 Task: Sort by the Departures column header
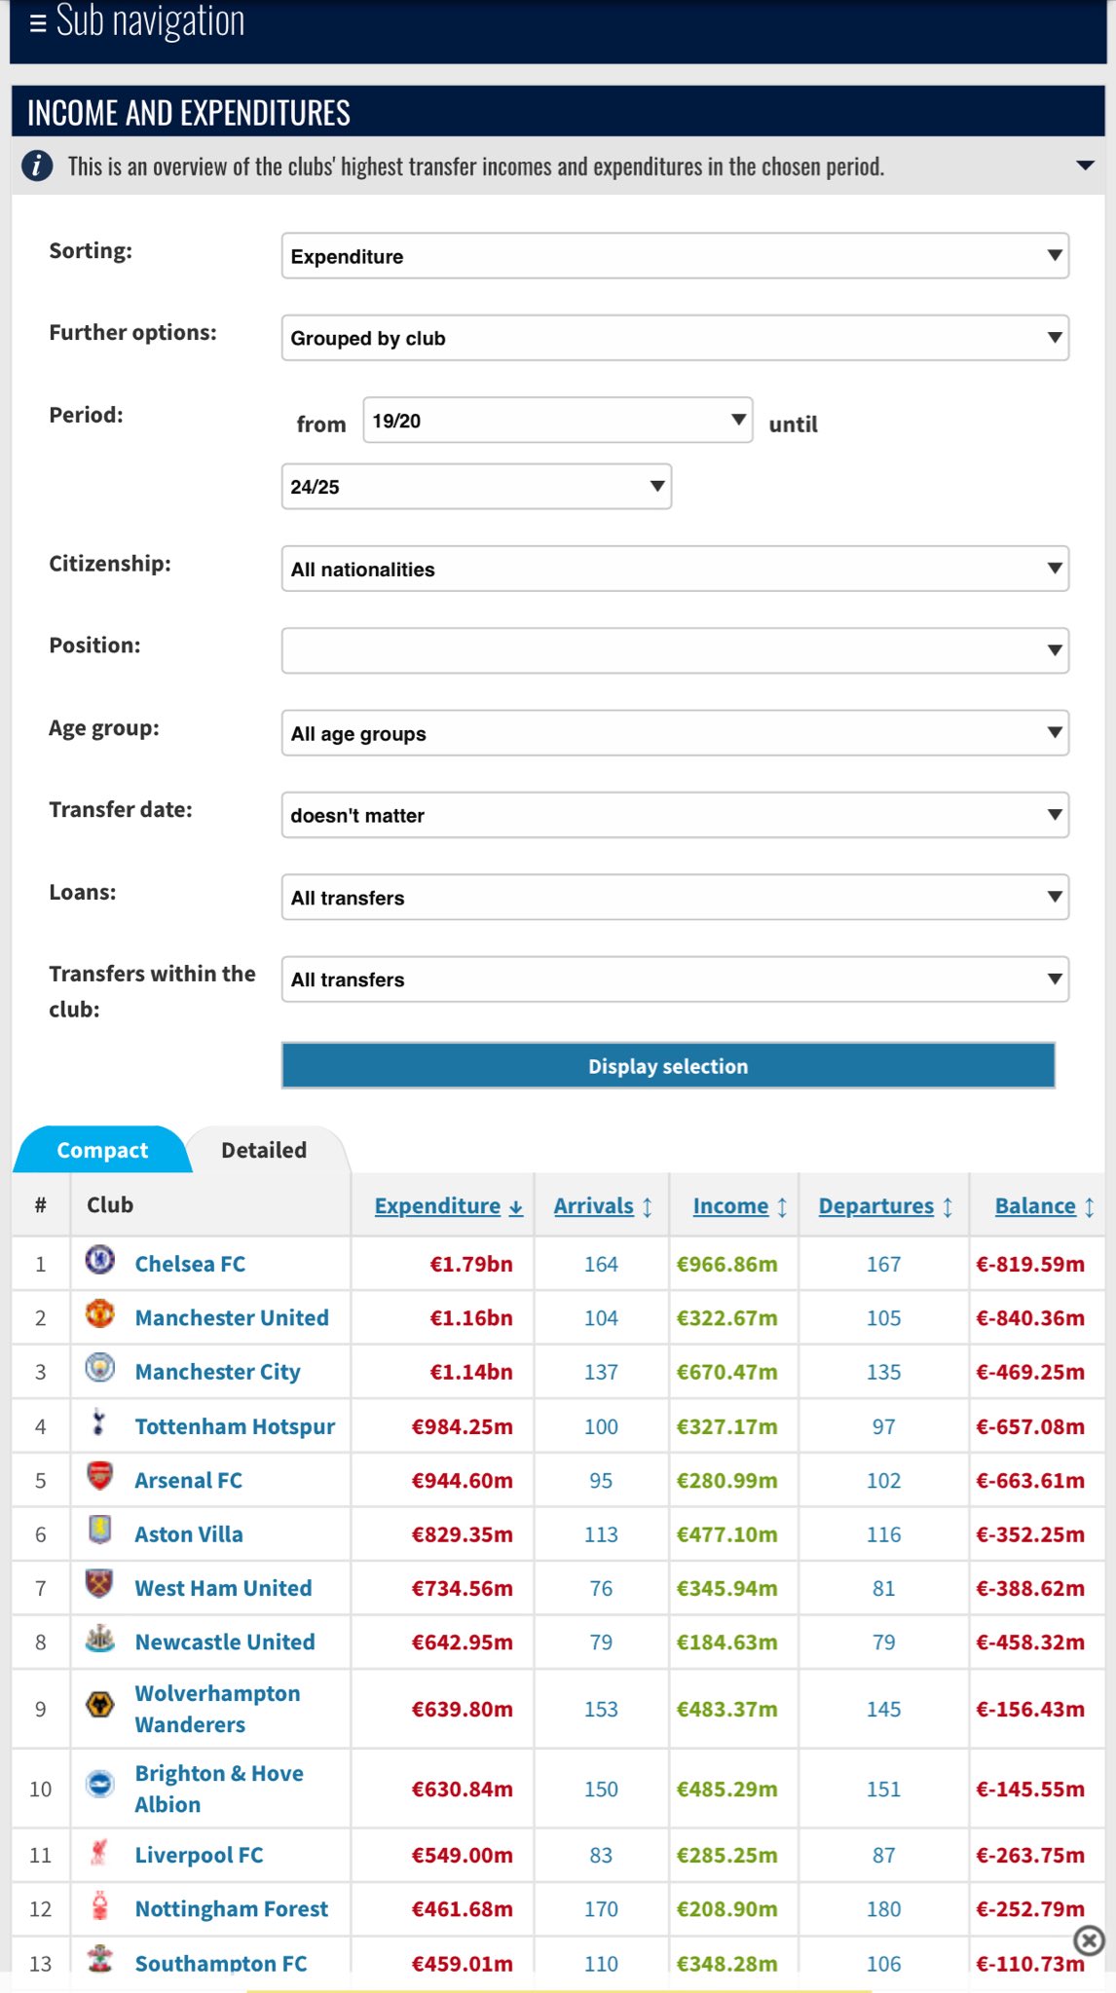(x=885, y=1205)
